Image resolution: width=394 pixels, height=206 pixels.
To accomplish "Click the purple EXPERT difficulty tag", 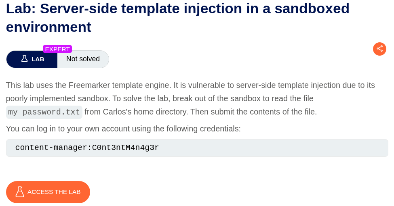I will (57, 49).
